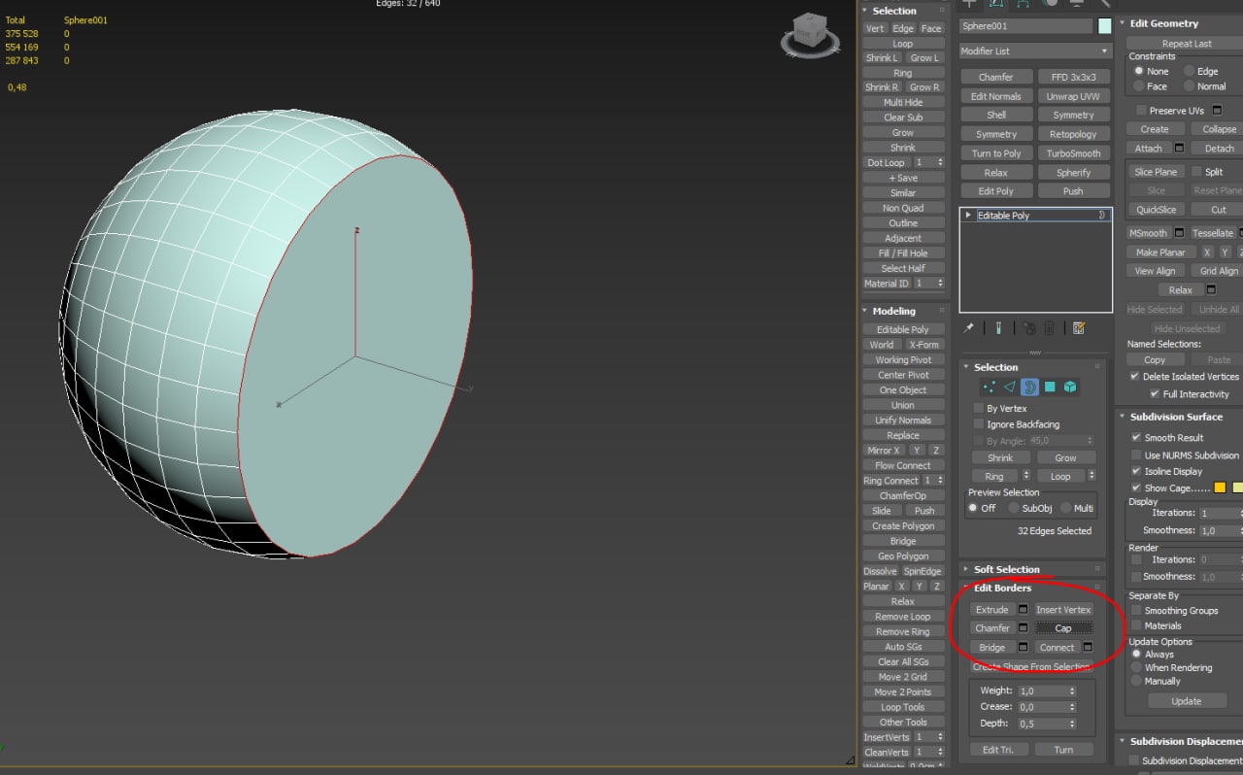Open the Modify panel tab icon

pyautogui.click(x=996, y=3)
